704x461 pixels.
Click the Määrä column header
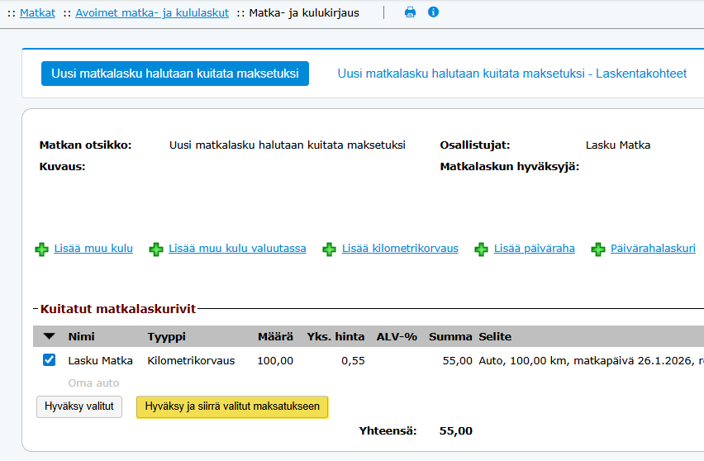[275, 336]
